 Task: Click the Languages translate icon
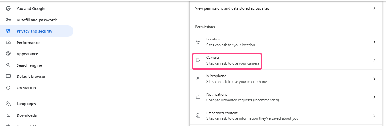tap(8, 104)
